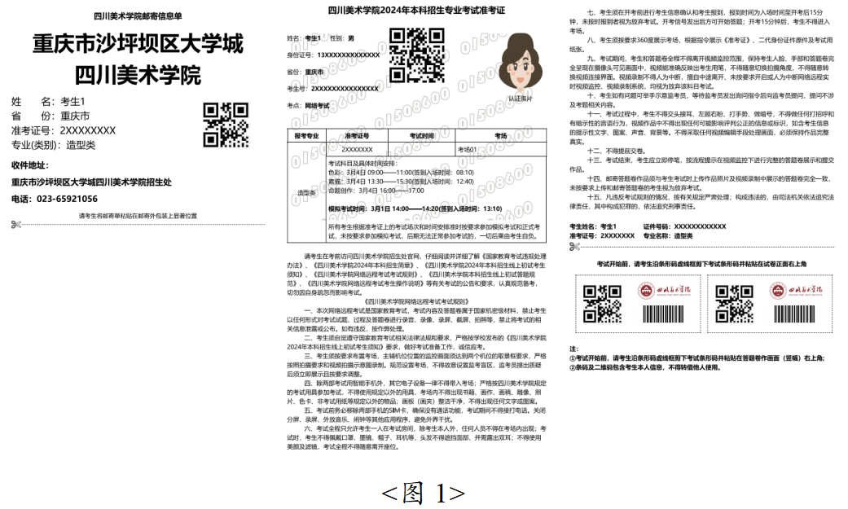The image size is (848, 509).
Task: Click the address 重庆市沙坪坝区大学城四川美术学院招生处
Action: (x=91, y=182)
